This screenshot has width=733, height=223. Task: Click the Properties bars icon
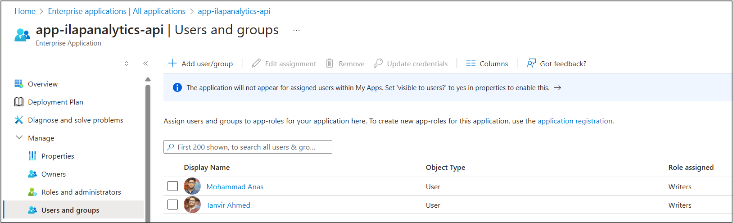(x=32, y=156)
